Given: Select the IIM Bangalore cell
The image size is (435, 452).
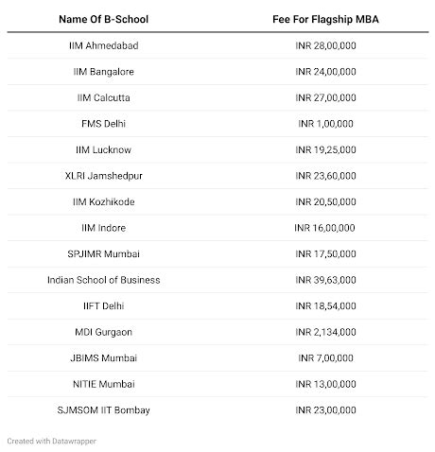Looking at the screenshot, I should click(103, 72).
